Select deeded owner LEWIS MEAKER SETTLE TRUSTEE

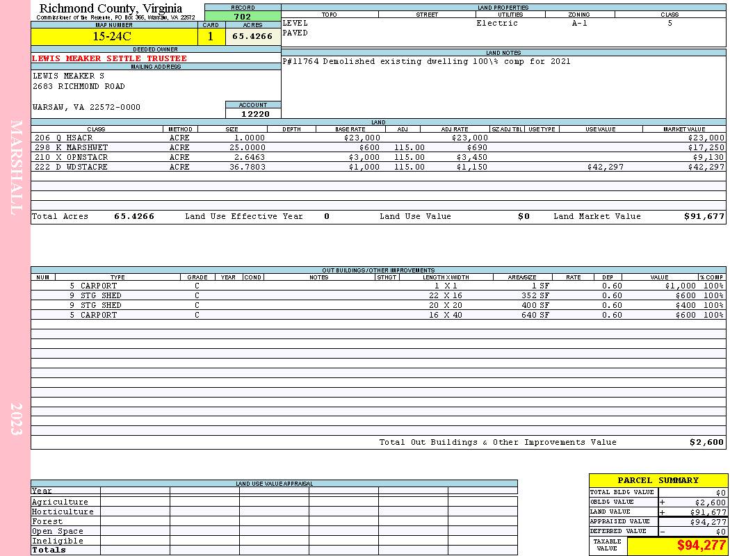tap(109, 58)
